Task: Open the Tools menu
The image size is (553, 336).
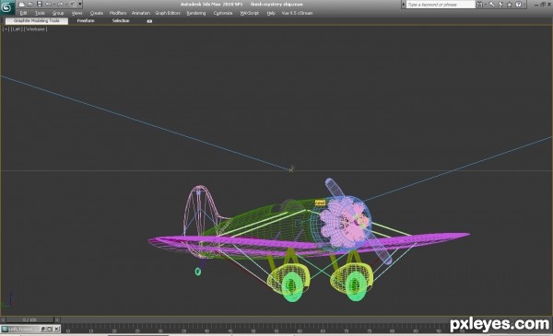Action: (40, 13)
